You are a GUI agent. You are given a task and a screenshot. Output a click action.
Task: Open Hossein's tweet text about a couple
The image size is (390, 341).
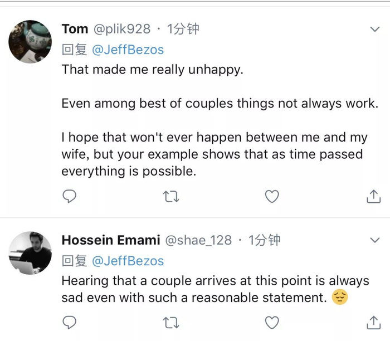214,281
